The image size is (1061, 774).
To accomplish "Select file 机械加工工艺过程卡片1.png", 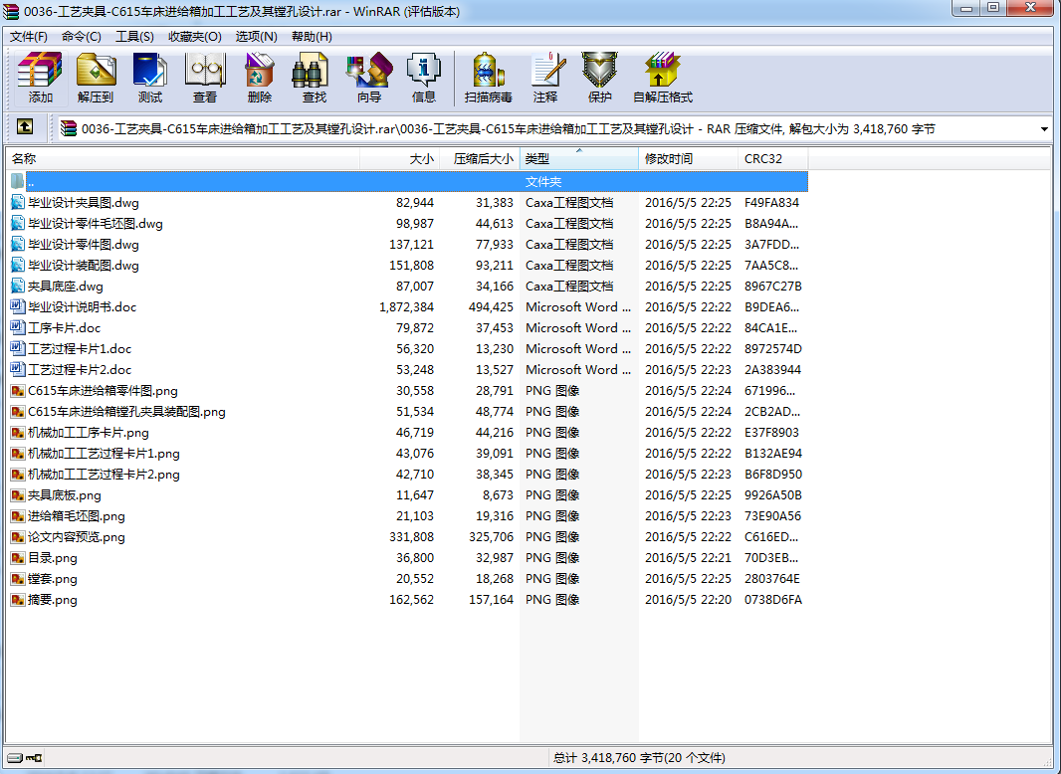I will (104, 454).
